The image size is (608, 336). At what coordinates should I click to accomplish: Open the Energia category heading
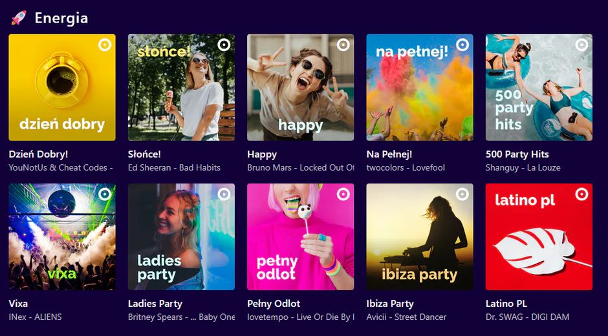(x=61, y=18)
